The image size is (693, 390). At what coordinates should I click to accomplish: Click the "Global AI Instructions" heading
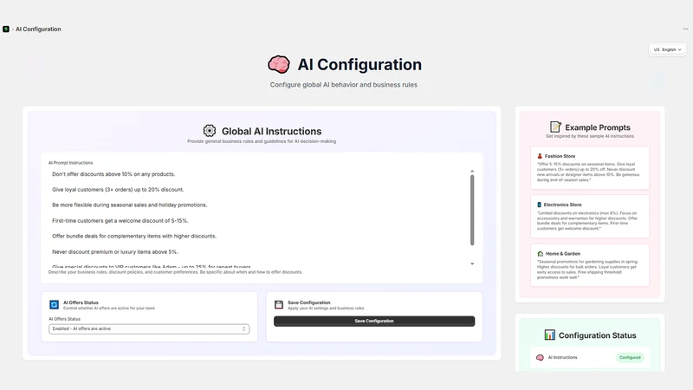pos(271,132)
